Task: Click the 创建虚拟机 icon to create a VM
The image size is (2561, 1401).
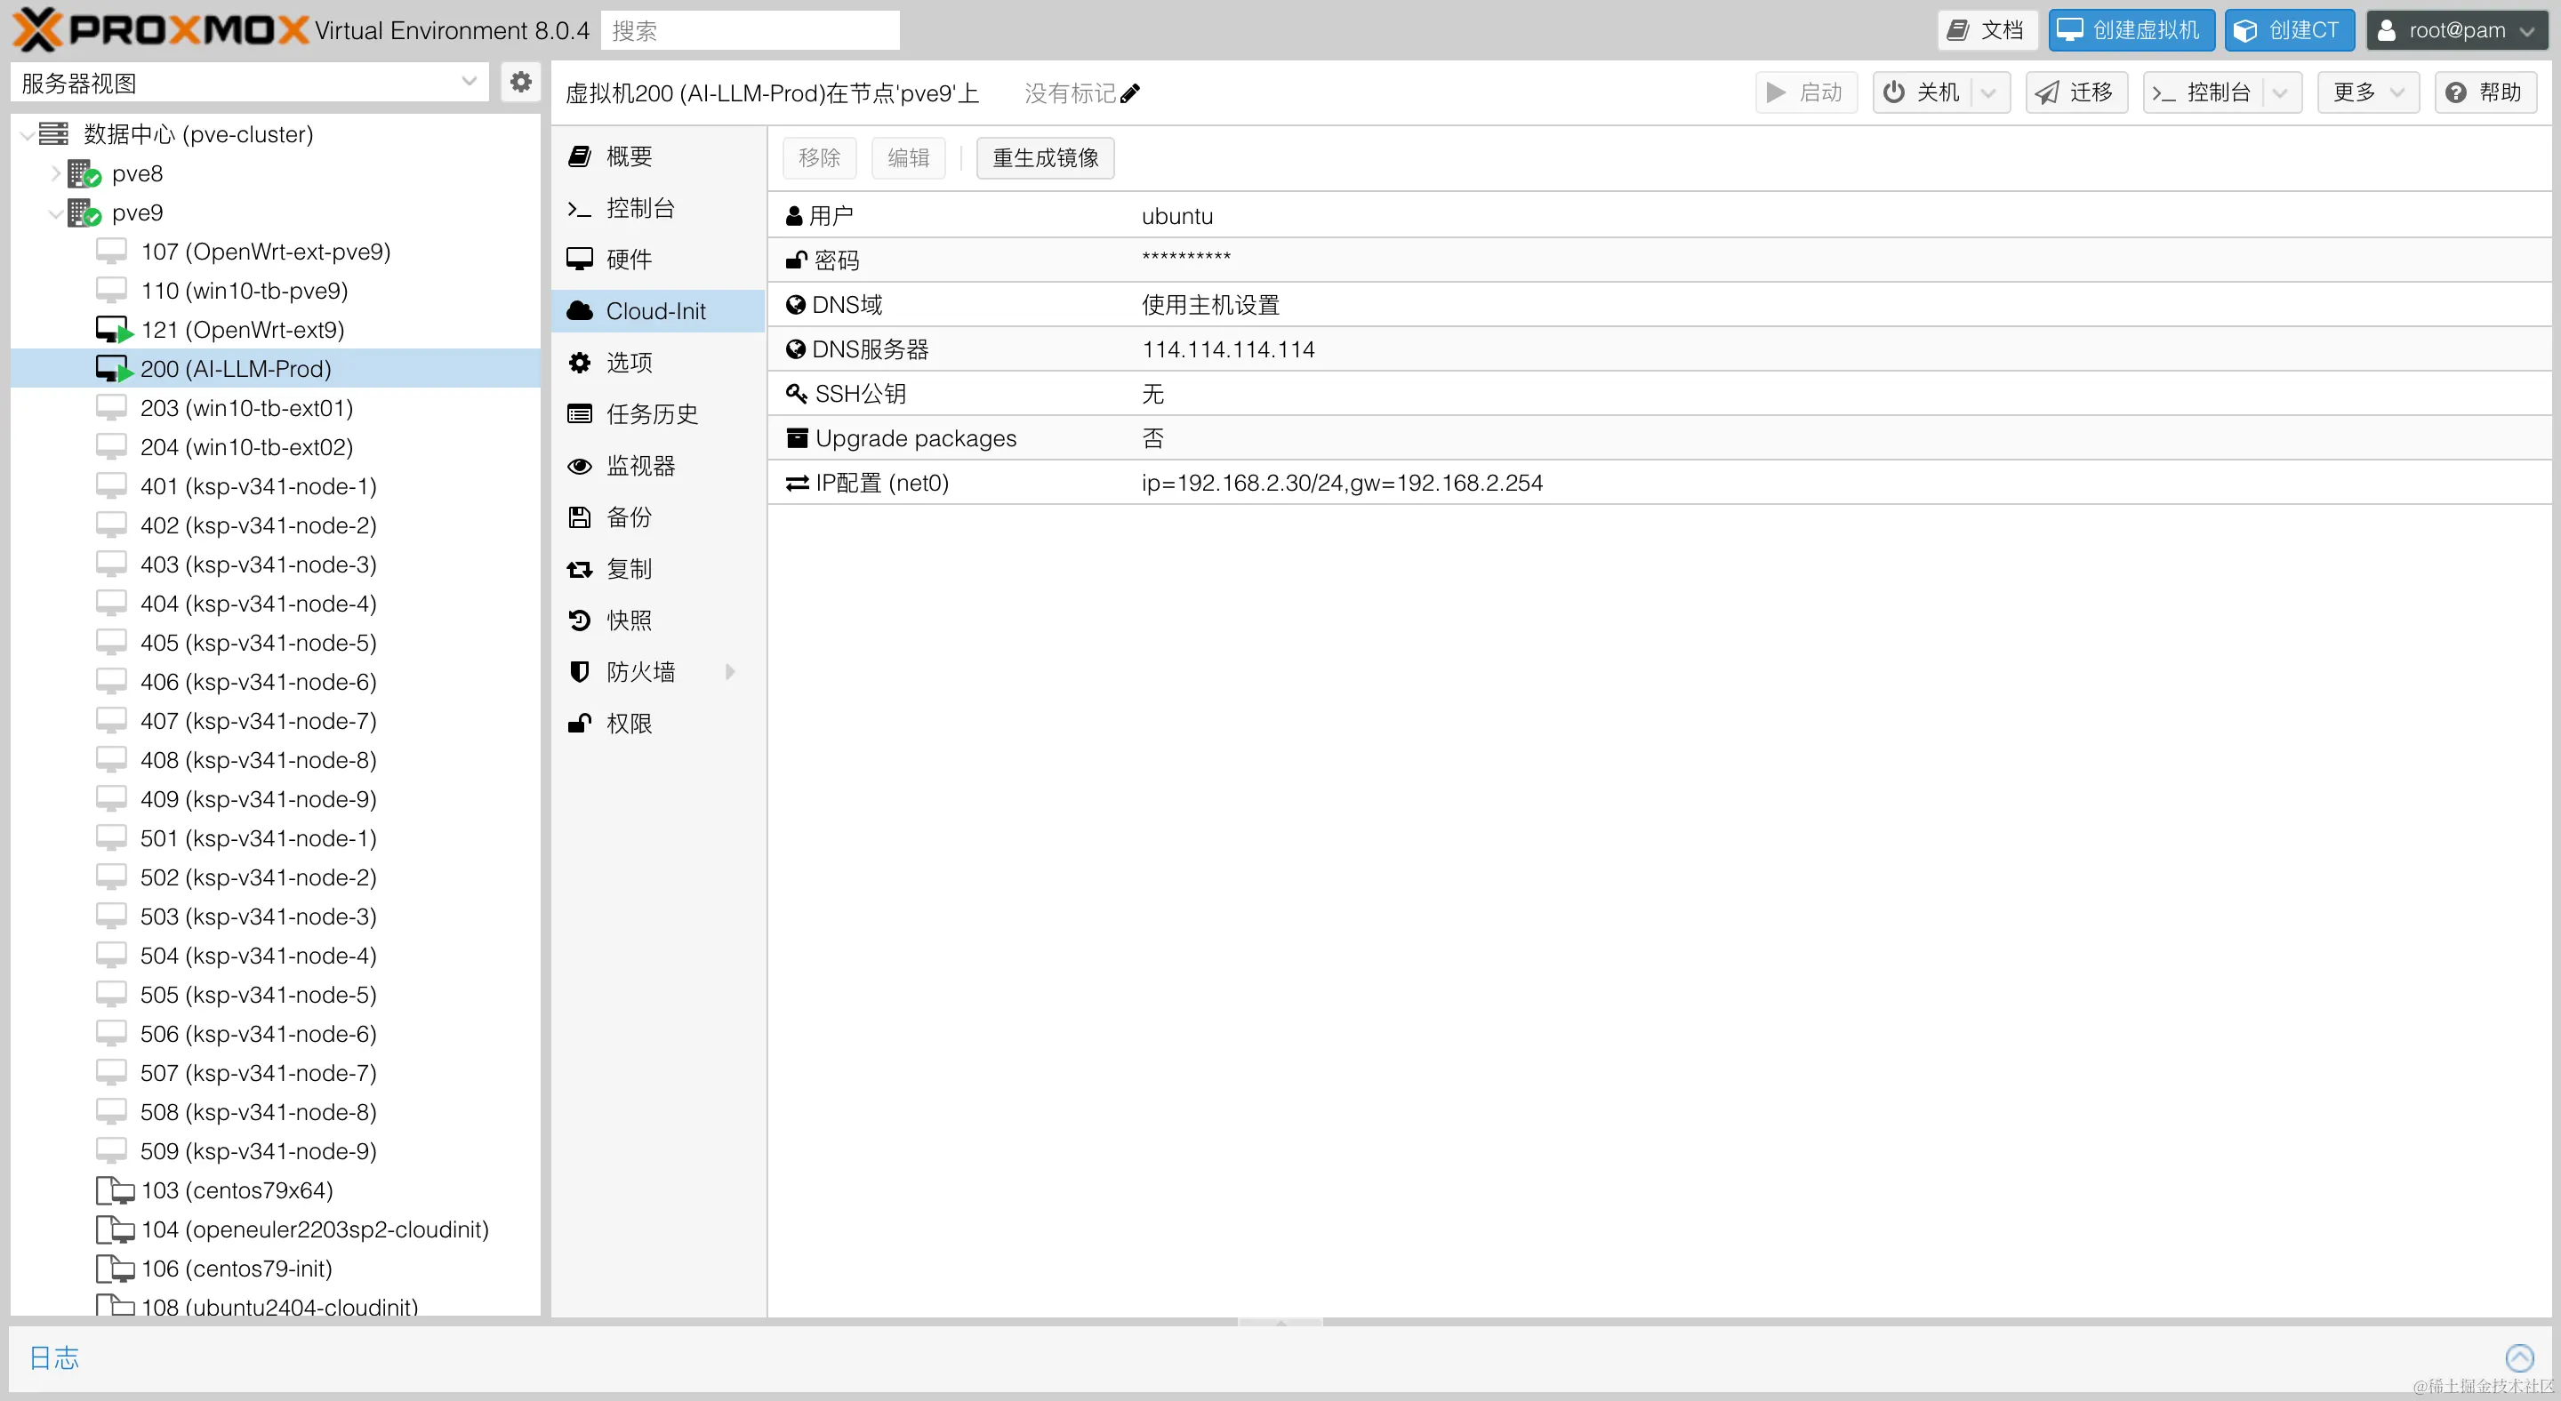Action: 2071,30
